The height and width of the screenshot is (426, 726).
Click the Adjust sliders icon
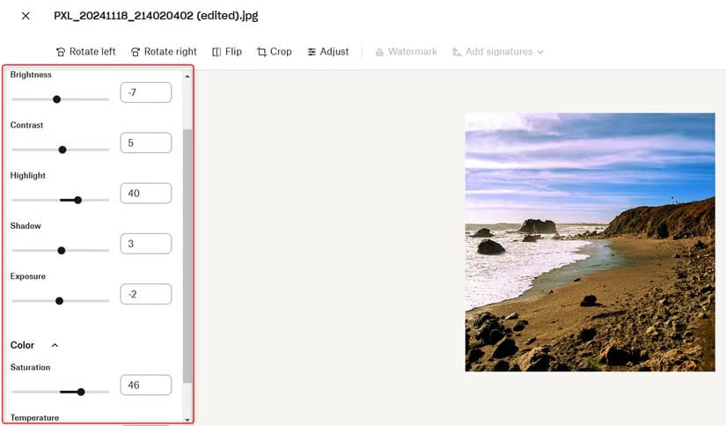[x=312, y=52]
